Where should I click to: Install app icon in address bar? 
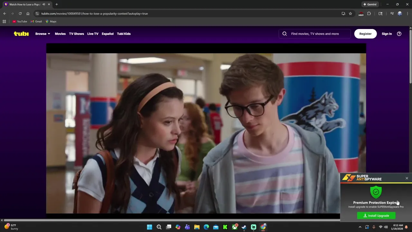[x=343, y=14]
